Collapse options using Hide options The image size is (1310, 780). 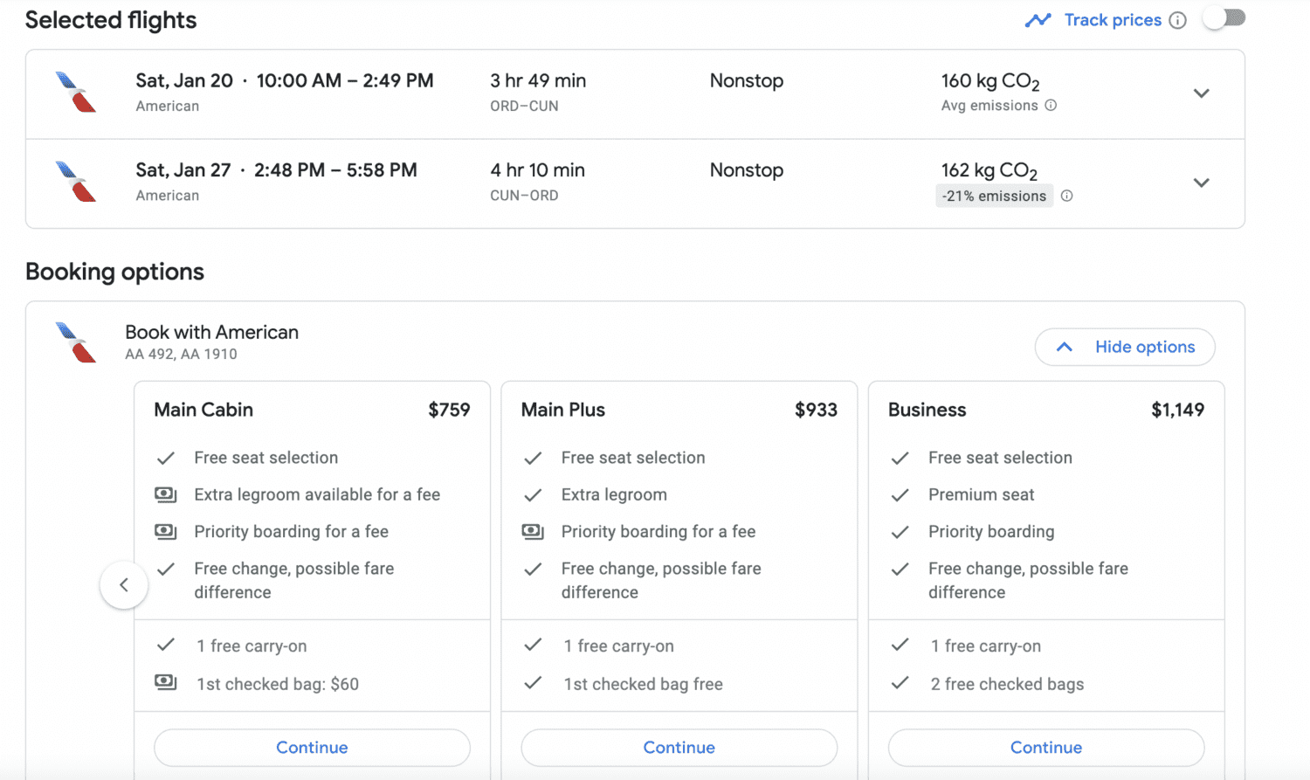click(x=1125, y=347)
